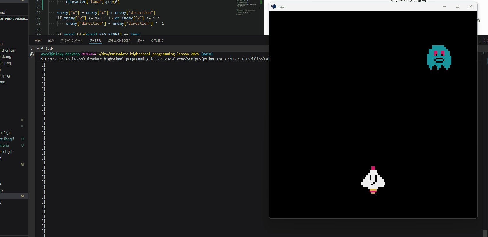Open the 問題 panel tab
The width and height of the screenshot is (488, 237).
pyautogui.click(x=38, y=41)
